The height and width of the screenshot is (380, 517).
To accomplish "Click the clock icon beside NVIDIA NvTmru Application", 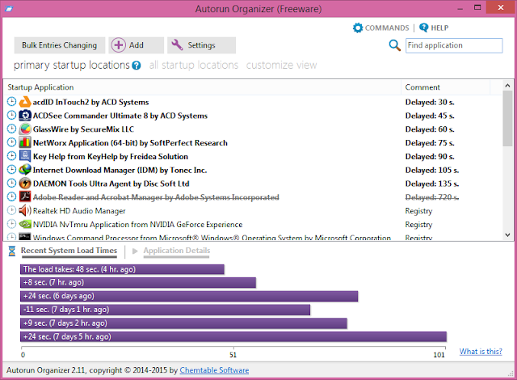I will tap(11, 224).
